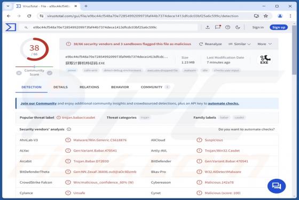Click the 38/66 detection score gauge
The height and width of the screenshot is (200, 299).
click(34, 49)
